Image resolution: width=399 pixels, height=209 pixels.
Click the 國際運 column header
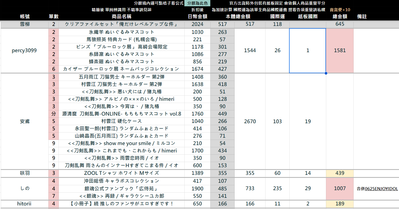[277, 16]
